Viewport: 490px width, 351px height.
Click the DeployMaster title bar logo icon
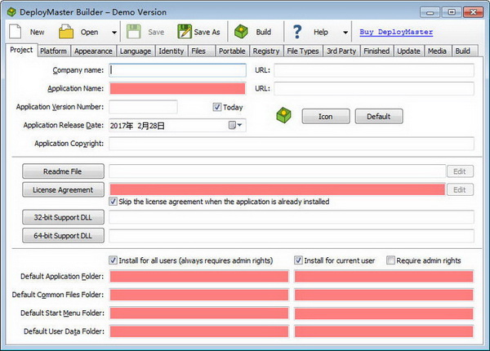click(11, 12)
